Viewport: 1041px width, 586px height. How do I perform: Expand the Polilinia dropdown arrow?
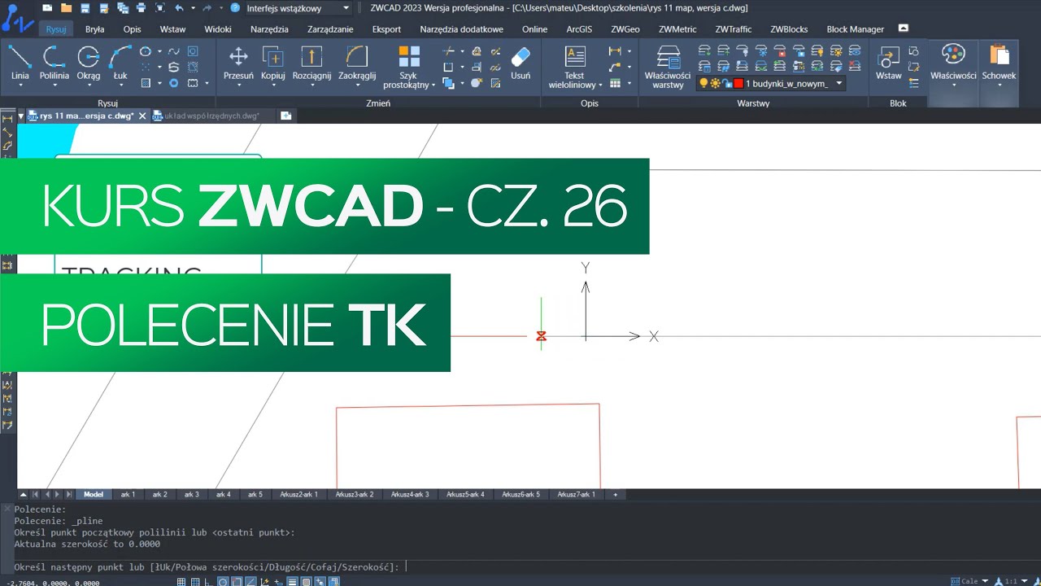[54, 85]
